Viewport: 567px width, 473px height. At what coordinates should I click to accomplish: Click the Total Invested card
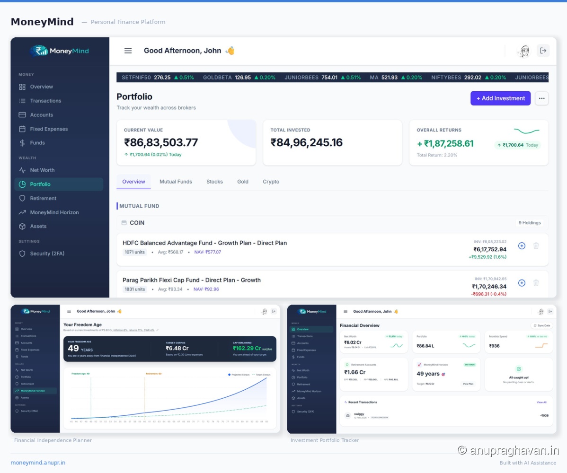tap(332, 143)
